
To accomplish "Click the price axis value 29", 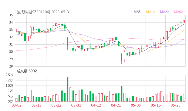I will click(11, 59).
